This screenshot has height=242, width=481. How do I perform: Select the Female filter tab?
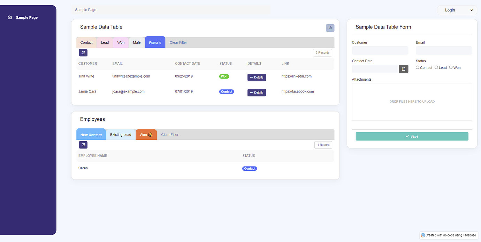[155, 42]
